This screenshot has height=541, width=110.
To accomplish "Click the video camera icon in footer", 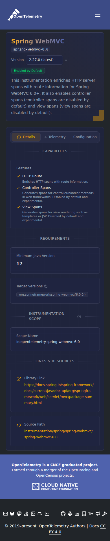I will 40,513.
